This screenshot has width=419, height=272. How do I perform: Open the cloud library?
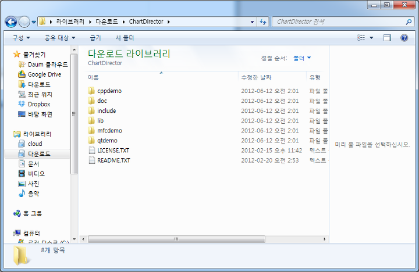pyautogui.click(x=30, y=144)
